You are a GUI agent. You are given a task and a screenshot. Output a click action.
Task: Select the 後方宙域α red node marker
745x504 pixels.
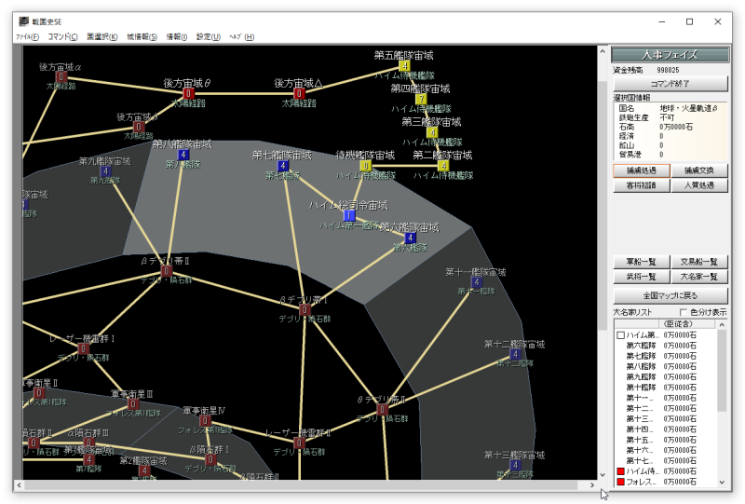[61, 77]
